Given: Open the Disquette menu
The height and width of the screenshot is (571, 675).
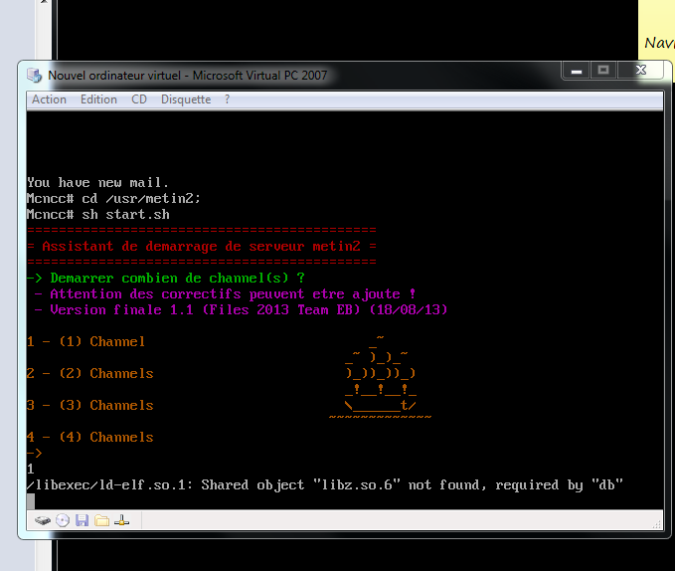Looking at the screenshot, I should [186, 99].
